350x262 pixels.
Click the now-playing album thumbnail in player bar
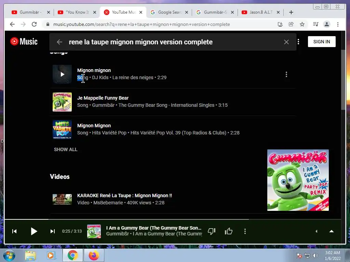[x=94, y=231]
